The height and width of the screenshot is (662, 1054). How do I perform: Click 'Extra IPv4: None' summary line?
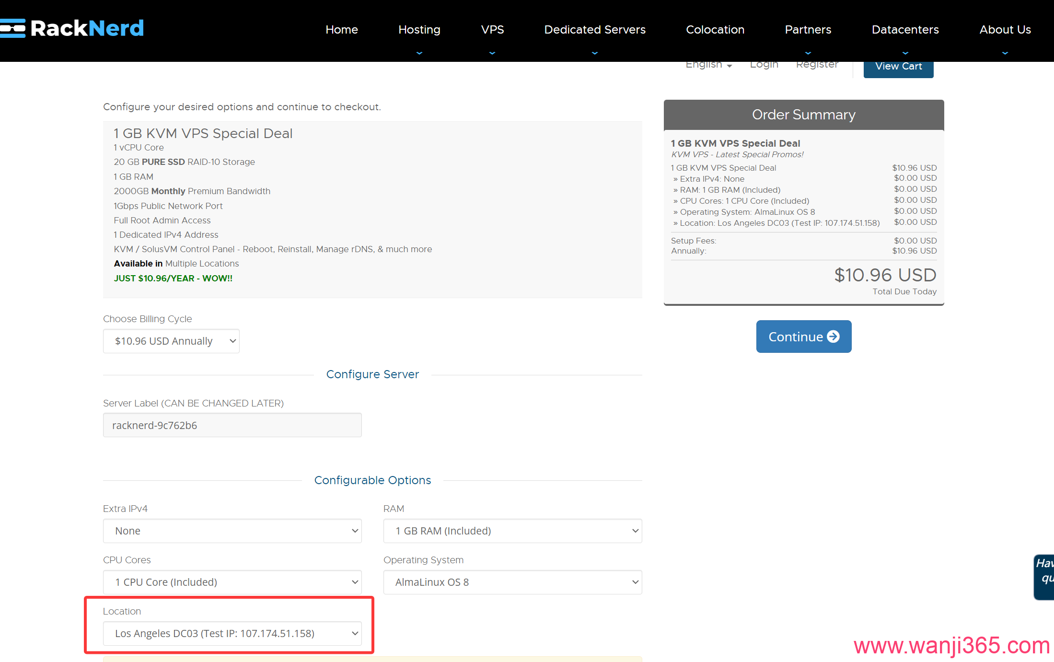709,179
